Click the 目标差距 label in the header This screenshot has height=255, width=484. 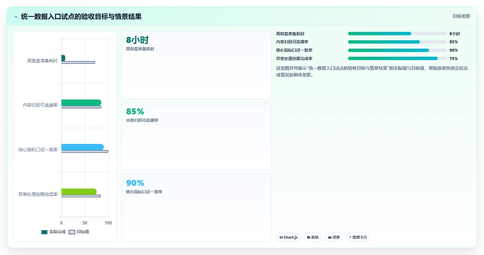click(x=462, y=16)
